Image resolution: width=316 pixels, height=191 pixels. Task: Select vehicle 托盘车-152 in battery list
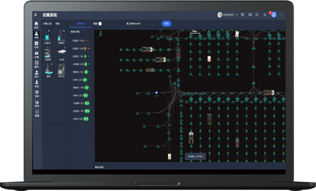80,40
